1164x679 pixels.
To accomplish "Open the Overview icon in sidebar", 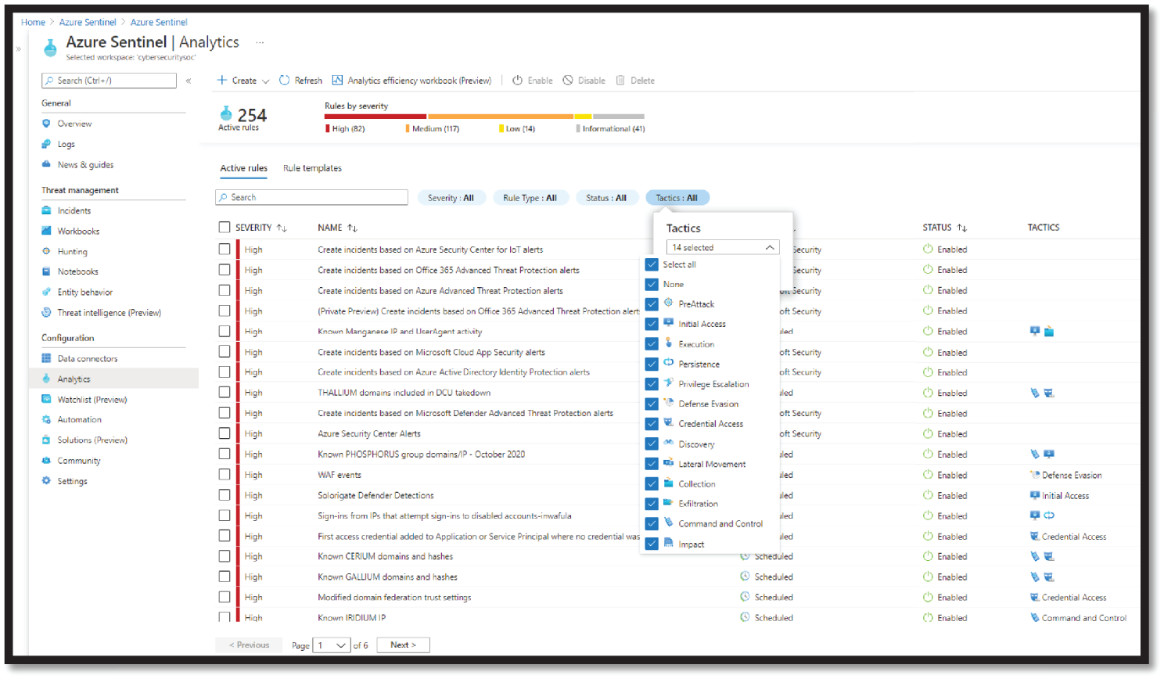I will [x=46, y=124].
